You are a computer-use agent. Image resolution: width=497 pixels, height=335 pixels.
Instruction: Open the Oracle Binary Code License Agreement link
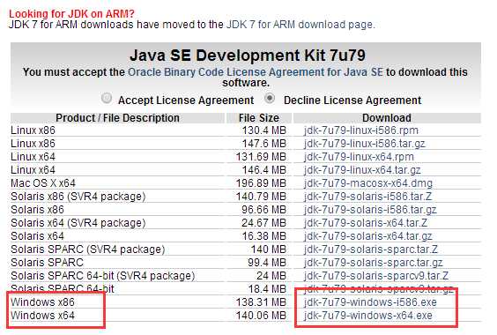click(x=256, y=72)
